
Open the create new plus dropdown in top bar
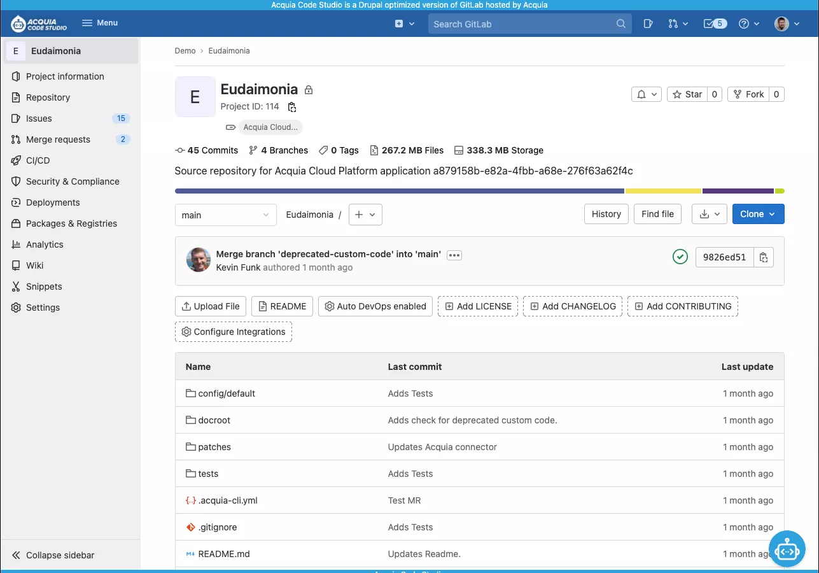coord(405,24)
